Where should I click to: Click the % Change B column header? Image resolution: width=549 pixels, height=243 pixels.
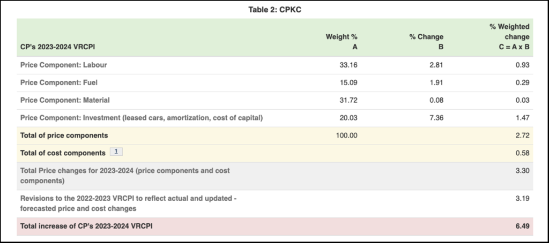point(426,41)
